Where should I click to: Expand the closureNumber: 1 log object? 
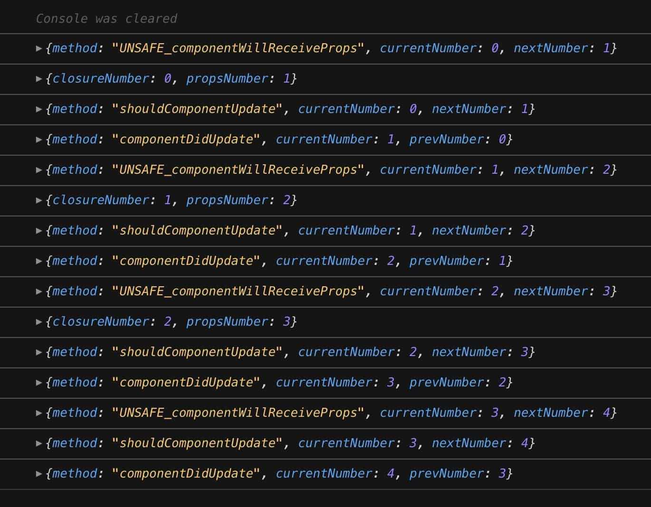(39, 200)
